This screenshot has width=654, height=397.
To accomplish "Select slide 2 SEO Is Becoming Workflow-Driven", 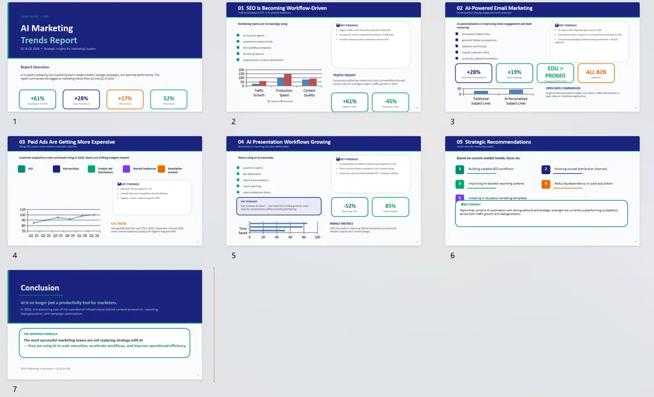I will 323,57.
